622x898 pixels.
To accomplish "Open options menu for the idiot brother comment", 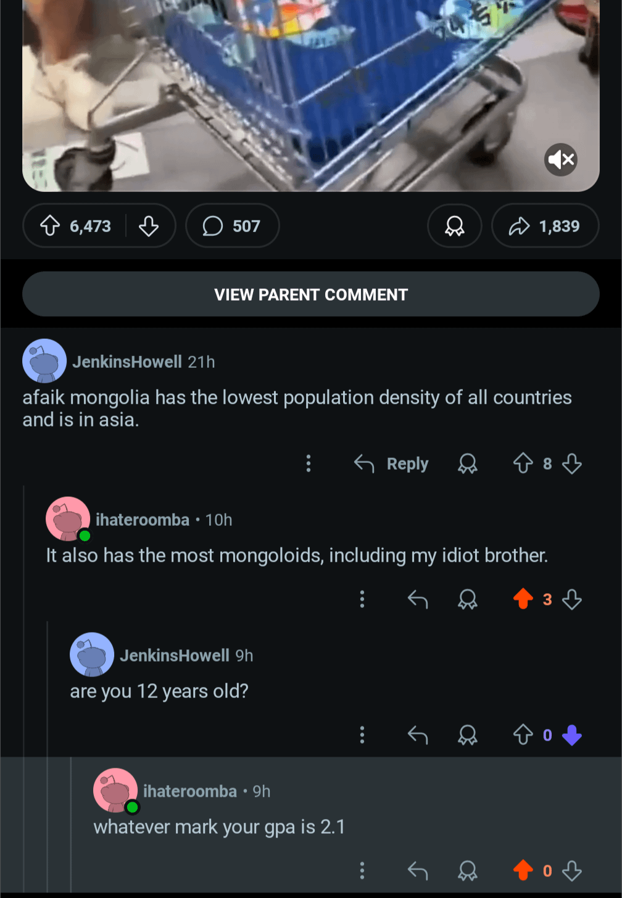I will 362,599.
